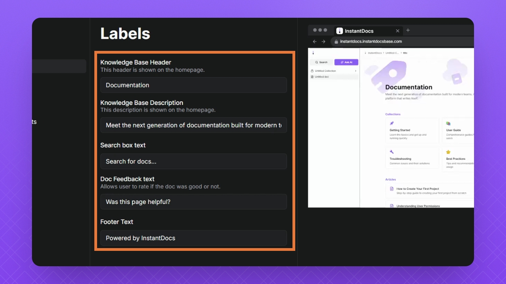This screenshot has width=506, height=284.
Task: Click the 'Knowledge Base Header' label
Action: coord(136,62)
